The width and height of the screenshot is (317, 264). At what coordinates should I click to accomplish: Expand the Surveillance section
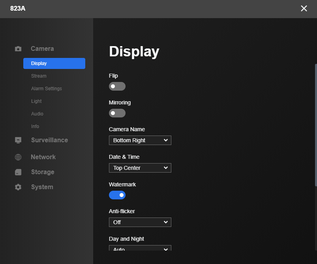[x=49, y=140]
